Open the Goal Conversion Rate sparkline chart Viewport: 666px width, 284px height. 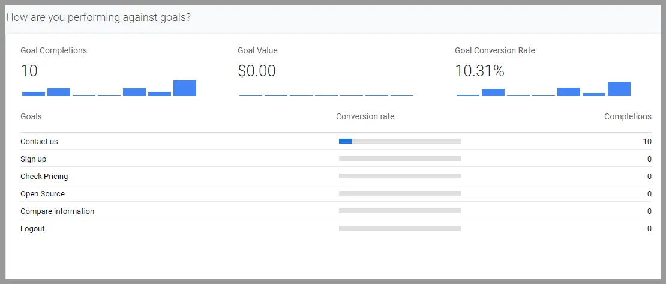point(544,88)
